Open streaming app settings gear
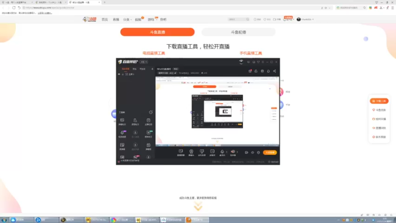Image resolution: width=396 pixels, height=223 pixels. tap(258, 153)
